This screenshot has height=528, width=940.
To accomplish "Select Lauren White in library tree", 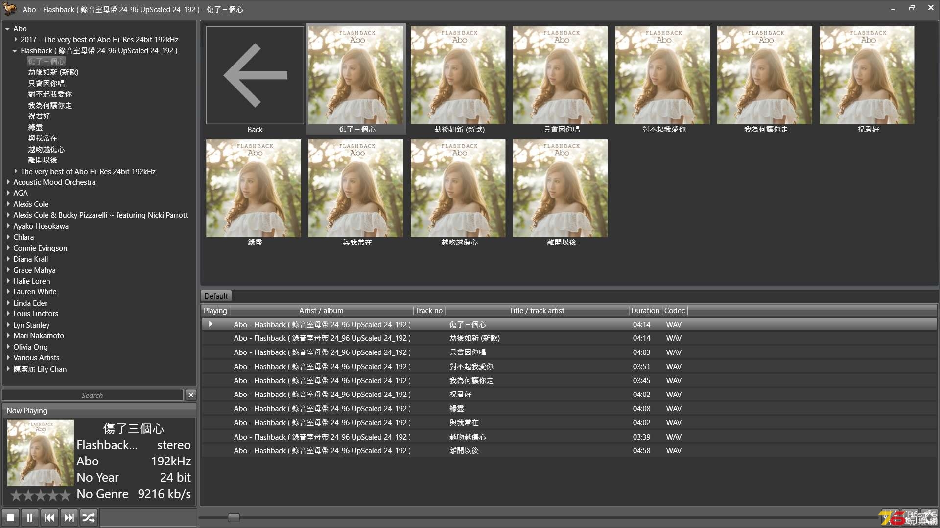I will tap(35, 291).
